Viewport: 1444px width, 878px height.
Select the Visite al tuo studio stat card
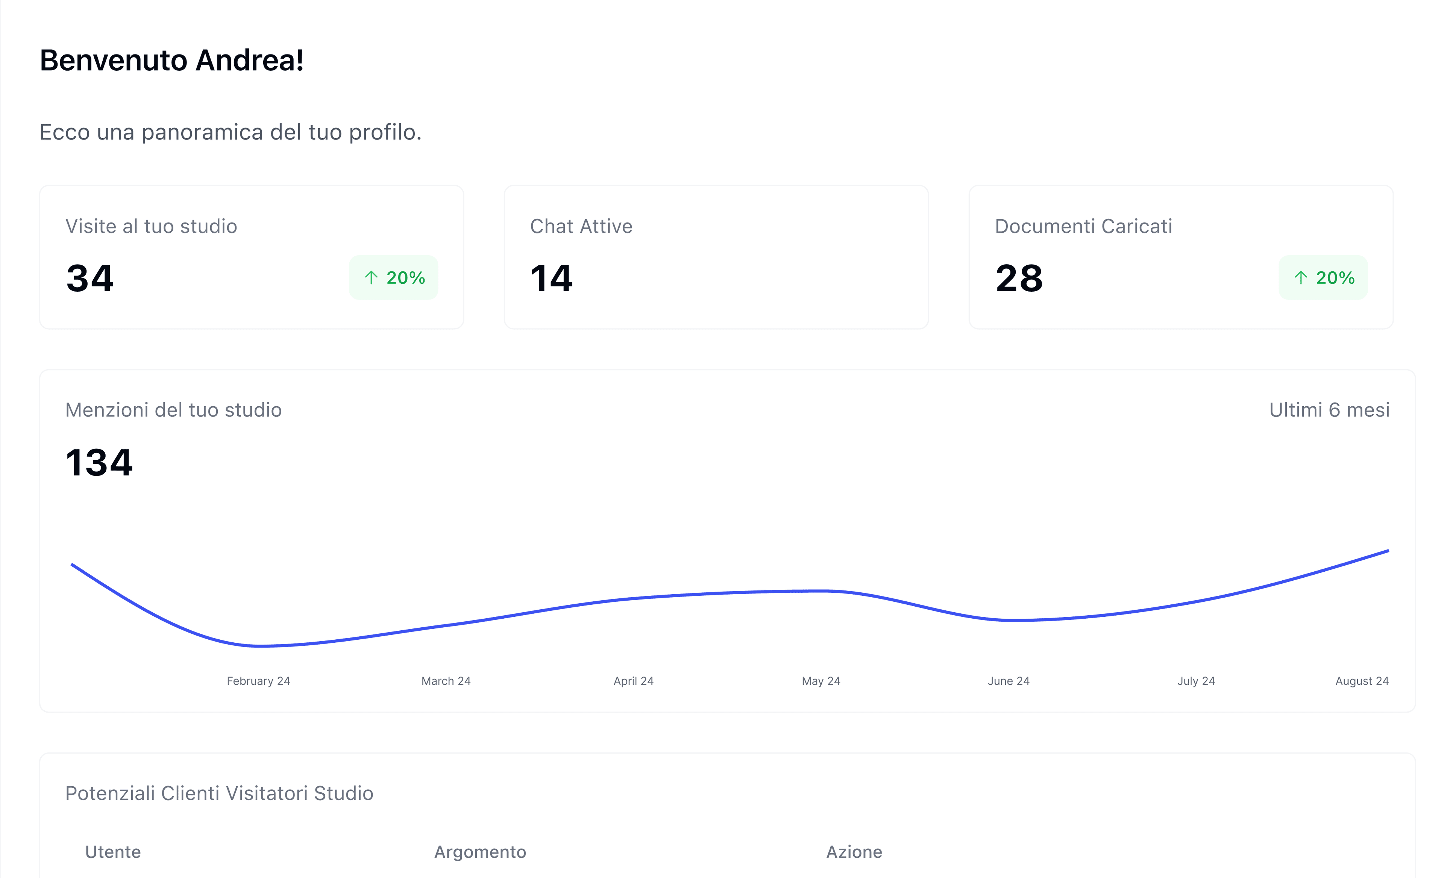(251, 257)
